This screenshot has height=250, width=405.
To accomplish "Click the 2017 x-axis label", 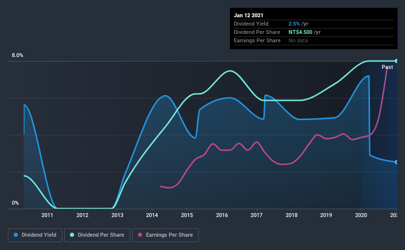I will point(257,215).
